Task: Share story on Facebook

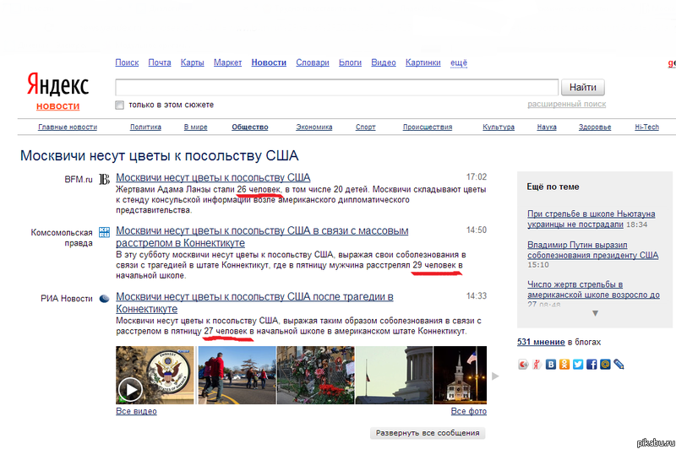Action: coord(591,365)
